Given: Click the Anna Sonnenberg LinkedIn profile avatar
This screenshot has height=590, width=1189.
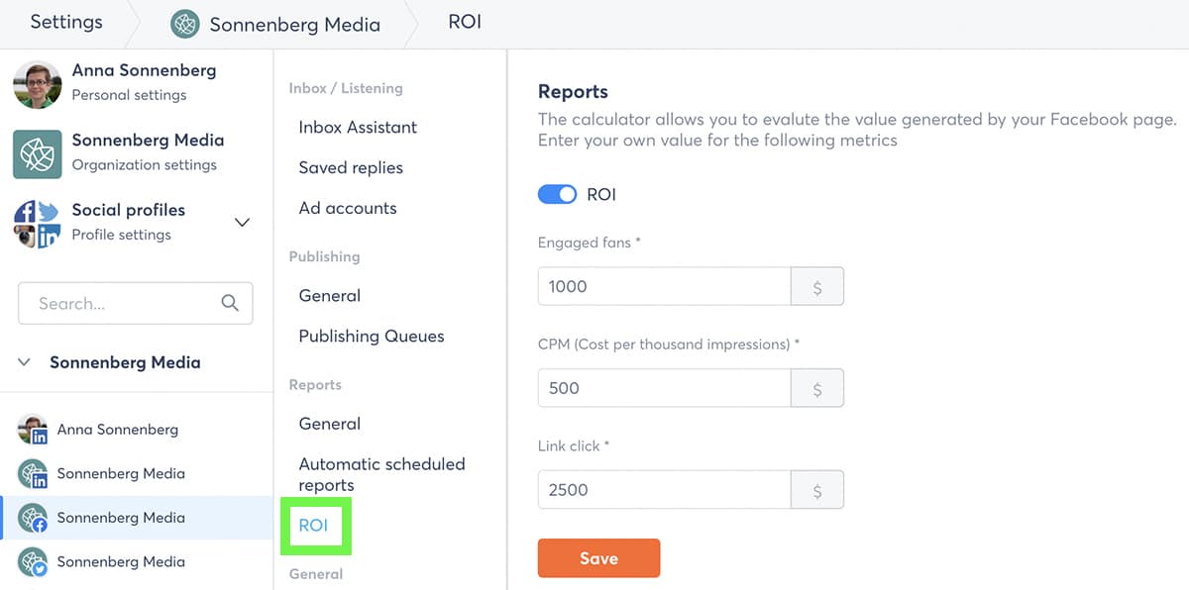Looking at the screenshot, I should pyautogui.click(x=33, y=430).
